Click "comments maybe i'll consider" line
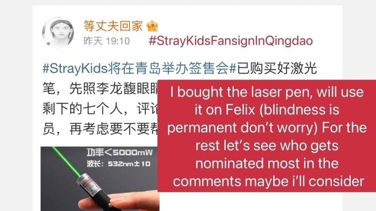Viewport: 376px width, 211px height. click(x=268, y=181)
